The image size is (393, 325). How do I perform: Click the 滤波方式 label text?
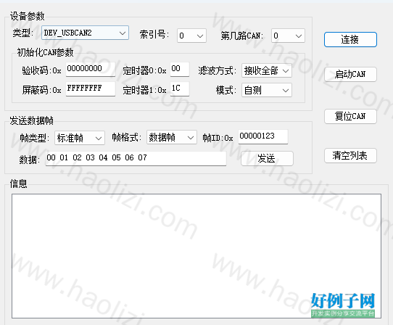[217, 70]
